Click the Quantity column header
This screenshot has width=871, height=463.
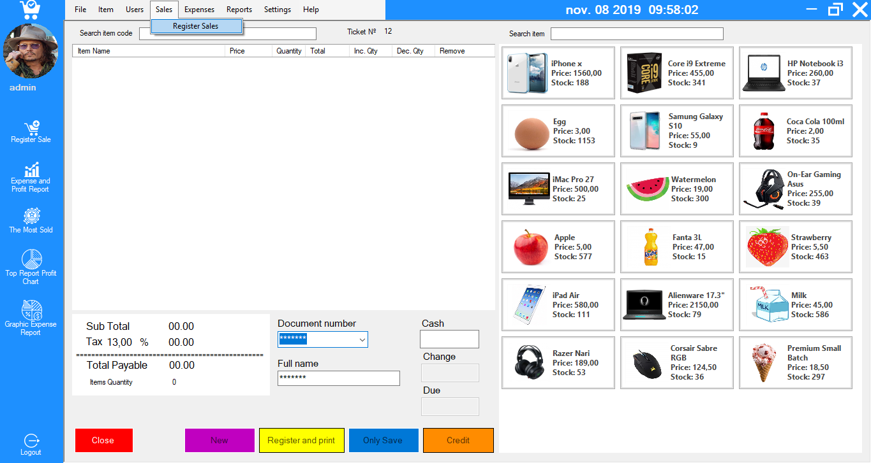coord(289,51)
